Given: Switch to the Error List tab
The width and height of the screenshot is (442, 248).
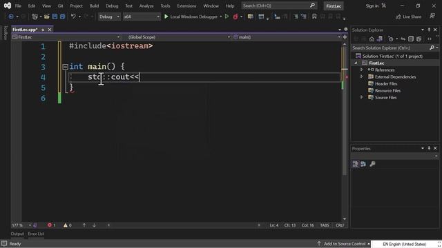Looking at the screenshot, I should (36, 234).
